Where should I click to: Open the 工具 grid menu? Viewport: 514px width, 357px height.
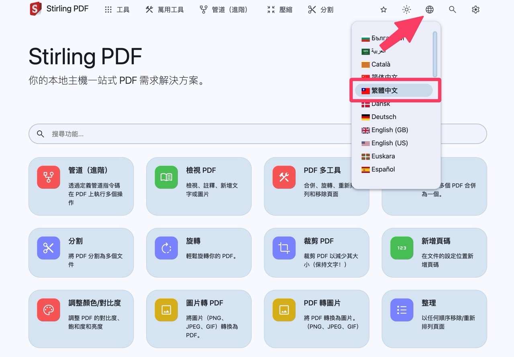(117, 10)
